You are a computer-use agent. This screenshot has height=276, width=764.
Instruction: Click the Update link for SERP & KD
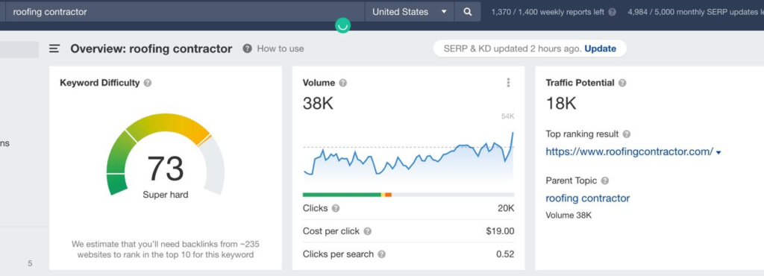click(x=601, y=48)
